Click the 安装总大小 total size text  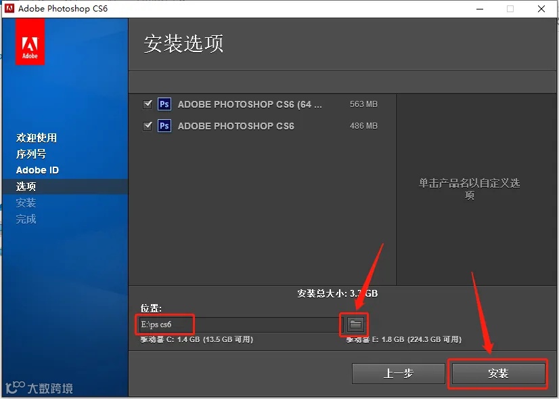coord(337,293)
